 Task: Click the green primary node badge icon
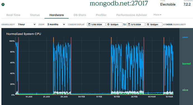point(3,4)
